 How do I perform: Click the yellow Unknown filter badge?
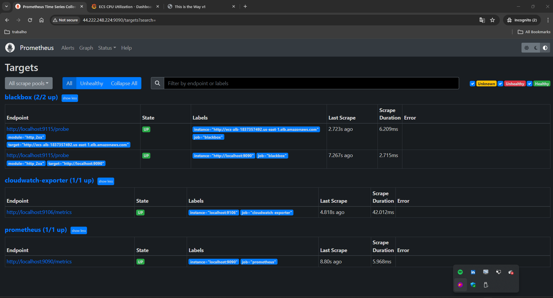(486, 84)
